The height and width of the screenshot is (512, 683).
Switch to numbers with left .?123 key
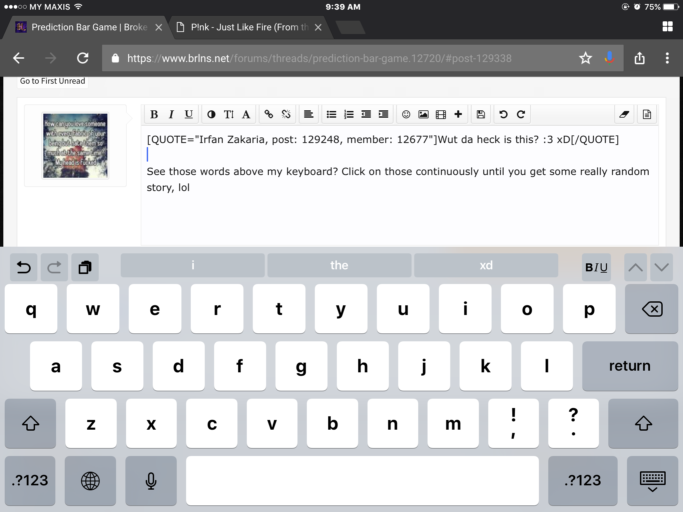point(30,481)
